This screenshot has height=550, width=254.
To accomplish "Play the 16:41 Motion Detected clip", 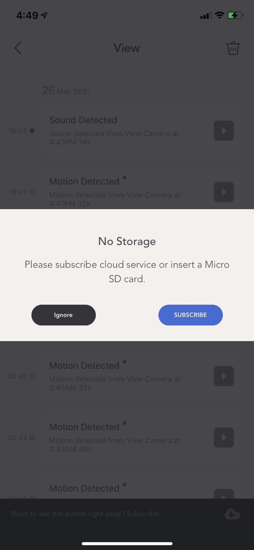I will click(224, 192).
